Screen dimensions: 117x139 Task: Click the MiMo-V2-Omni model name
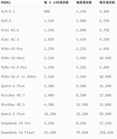(x=13, y=58)
